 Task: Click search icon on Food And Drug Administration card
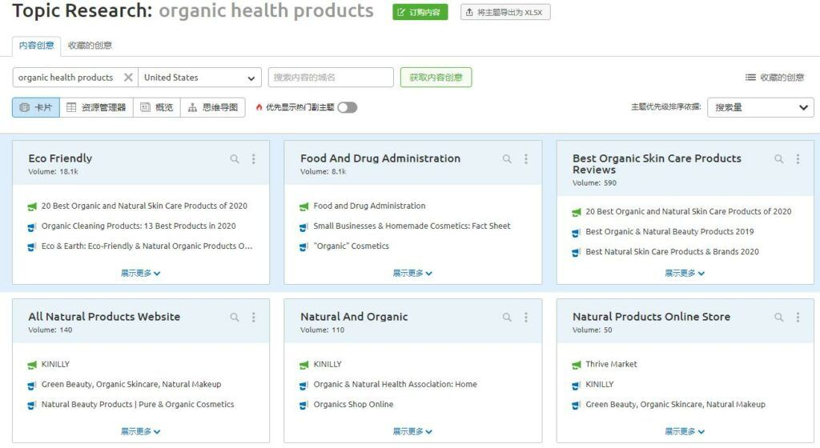507,158
